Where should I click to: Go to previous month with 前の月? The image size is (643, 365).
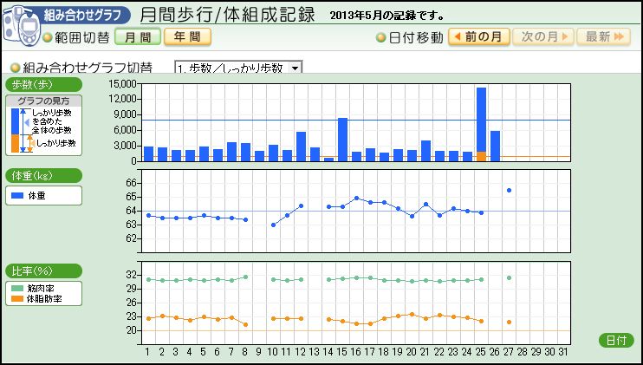tap(479, 37)
